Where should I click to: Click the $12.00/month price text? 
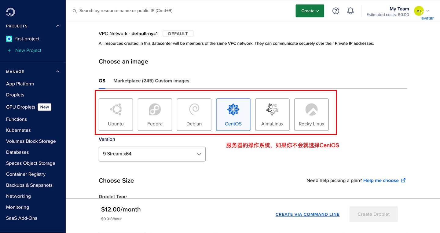[x=121, y=209]
